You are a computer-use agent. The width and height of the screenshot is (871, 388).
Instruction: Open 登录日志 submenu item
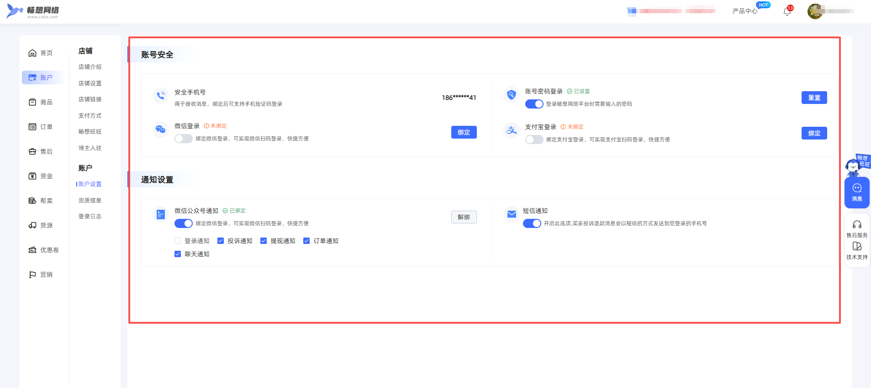click(x=90, y=217)
